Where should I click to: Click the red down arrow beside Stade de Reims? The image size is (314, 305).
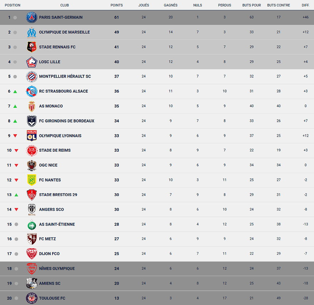point(16,151)
